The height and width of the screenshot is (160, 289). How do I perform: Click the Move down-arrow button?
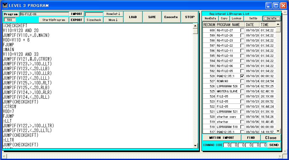[x=113, y=20]
